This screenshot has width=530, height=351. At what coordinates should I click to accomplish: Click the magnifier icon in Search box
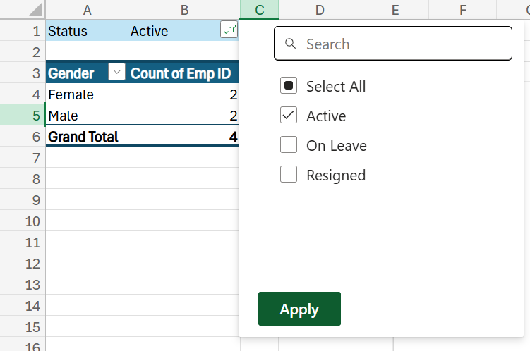290,44
